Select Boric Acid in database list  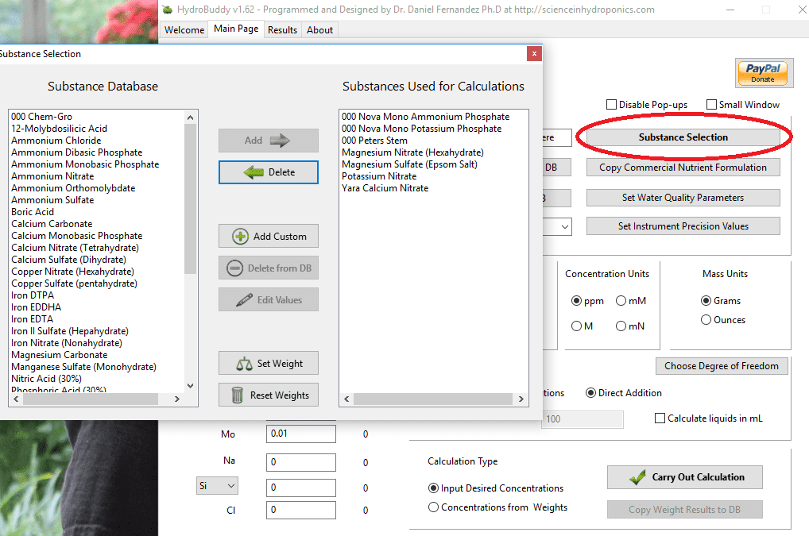click(x=33, y=212)
